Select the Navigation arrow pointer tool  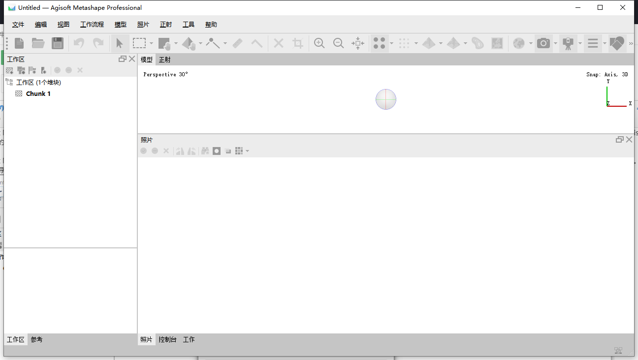(x=120, y=43)
